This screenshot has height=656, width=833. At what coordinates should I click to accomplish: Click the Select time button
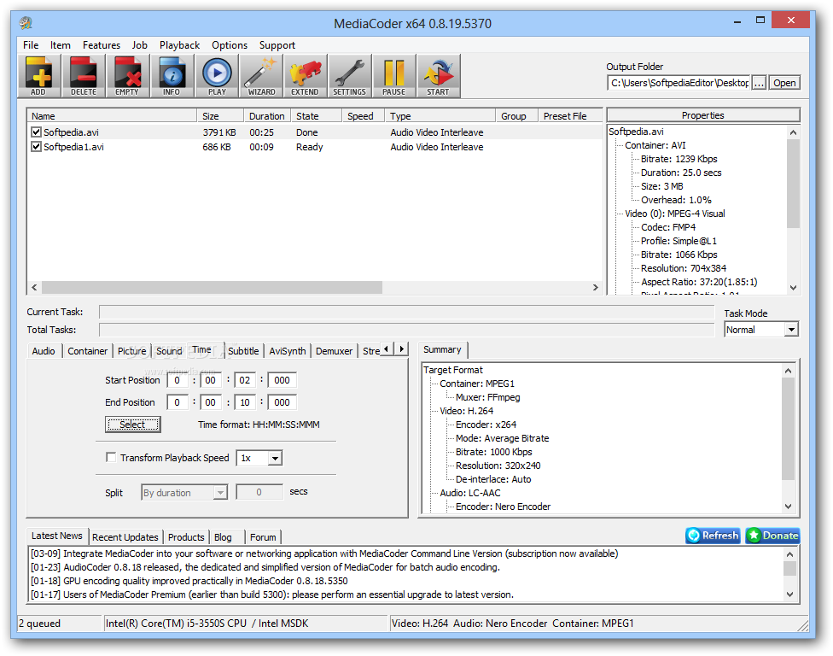(x=133, y=425)
